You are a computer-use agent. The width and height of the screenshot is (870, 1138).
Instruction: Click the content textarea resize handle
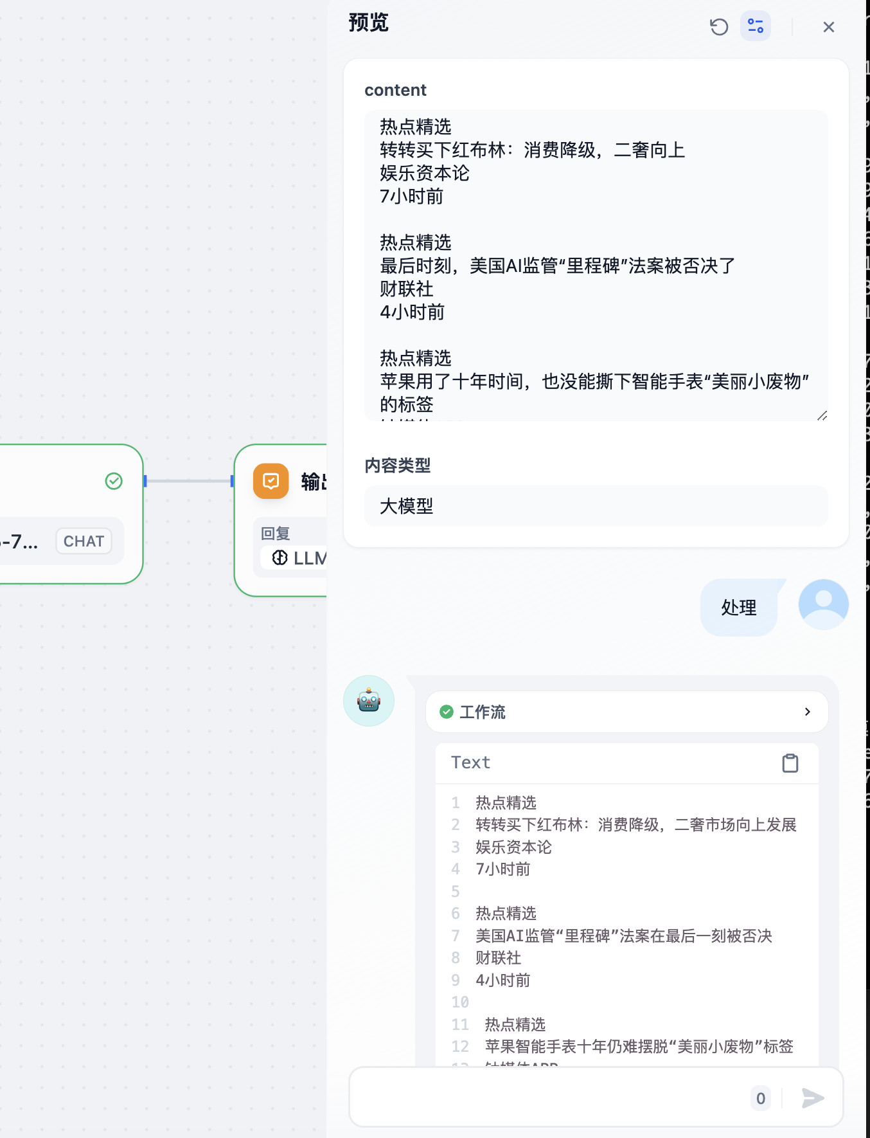(x=822, y=415)
